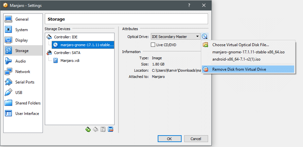Open the User Interface icon
Image resolution: width=303 pixels, height=147 pixels.
[8, 113]
